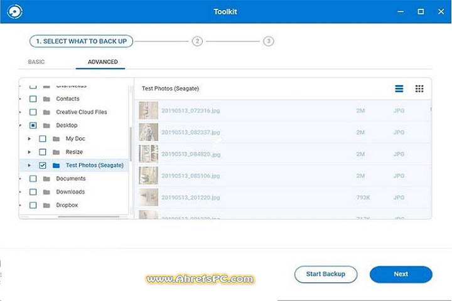Expand the Documents folder arrow
Viewport: 452px width, 301px height.
click(20, 179)
